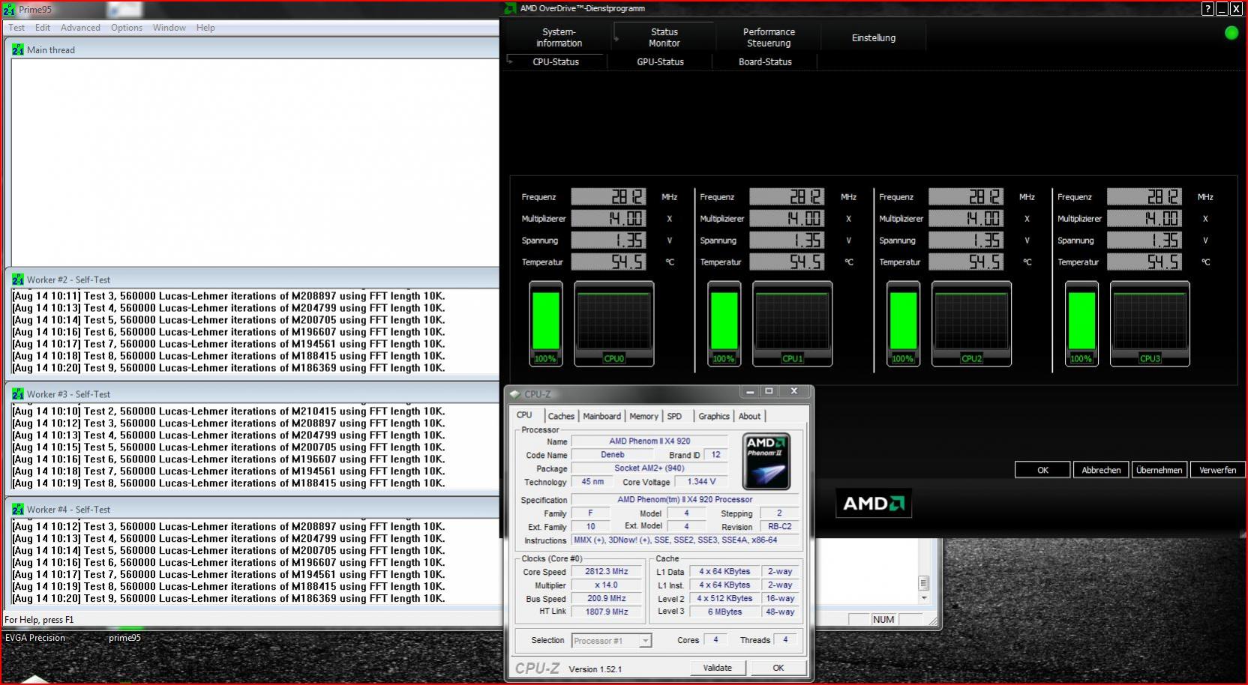Click OK in the AMD OverDrive window

[x=1042, y=470]
